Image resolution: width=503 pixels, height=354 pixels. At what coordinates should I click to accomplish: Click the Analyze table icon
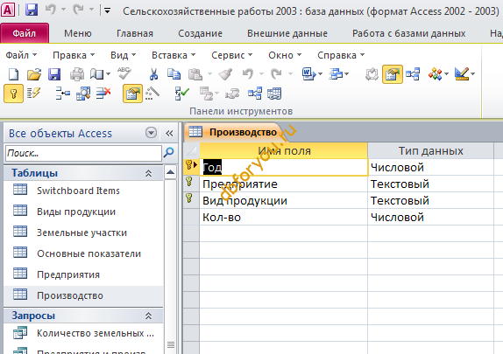coord(335,74)
